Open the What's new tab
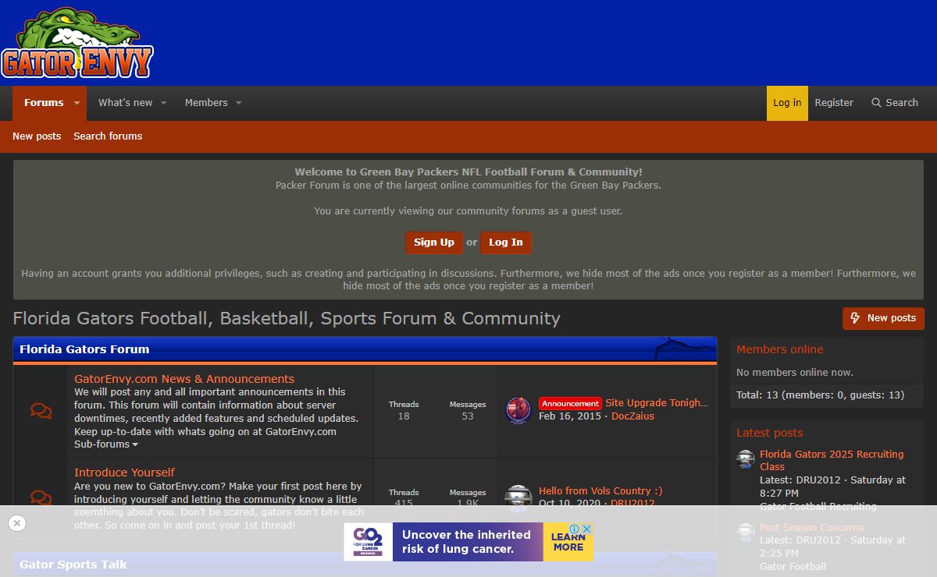 [x=126, y=103]
